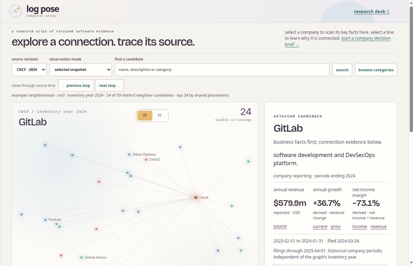Select the GitHub Actions node
Viewport: 414px width, 266px height.
coord(81,257)
